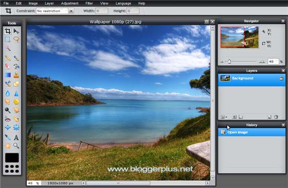Click the dotted grid below color swatch
The height and width of the screenshot is (188, 288).
pos(12,169)
